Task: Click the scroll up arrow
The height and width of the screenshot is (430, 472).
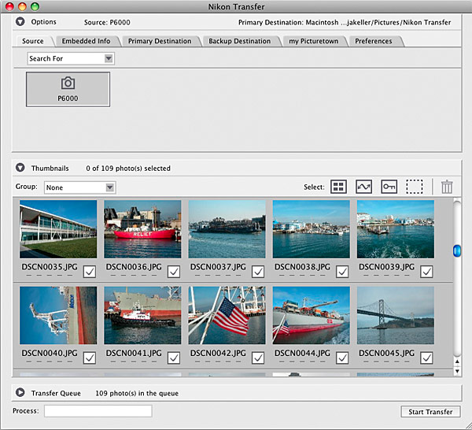Action: 457,361
